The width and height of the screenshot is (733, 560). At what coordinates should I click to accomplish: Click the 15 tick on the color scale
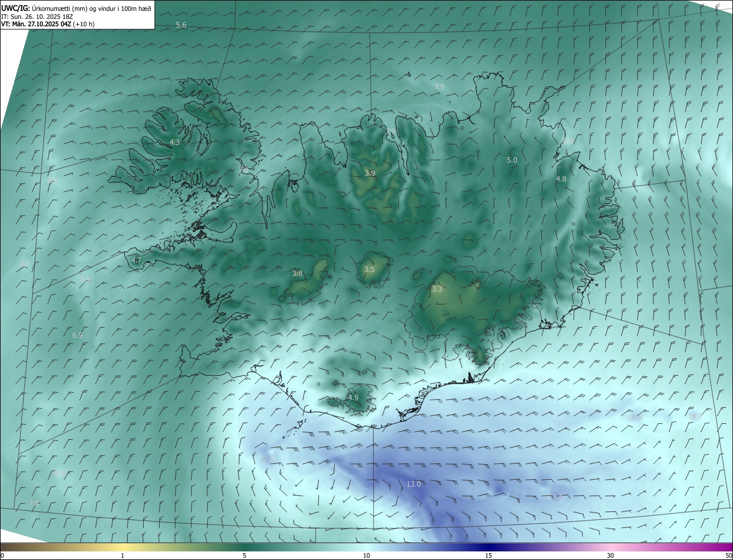(488, 555)
